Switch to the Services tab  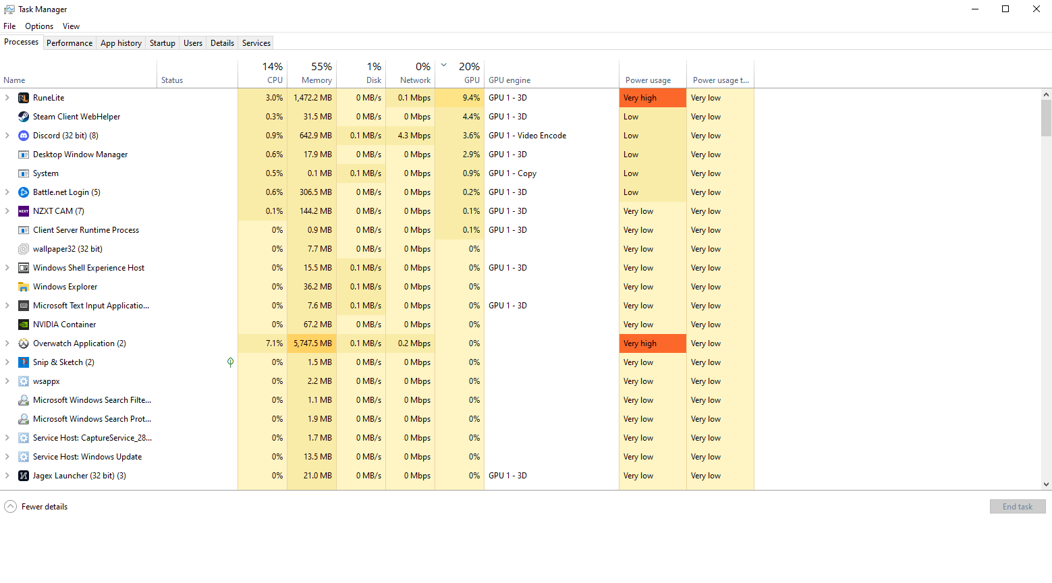tap(256, 43)
